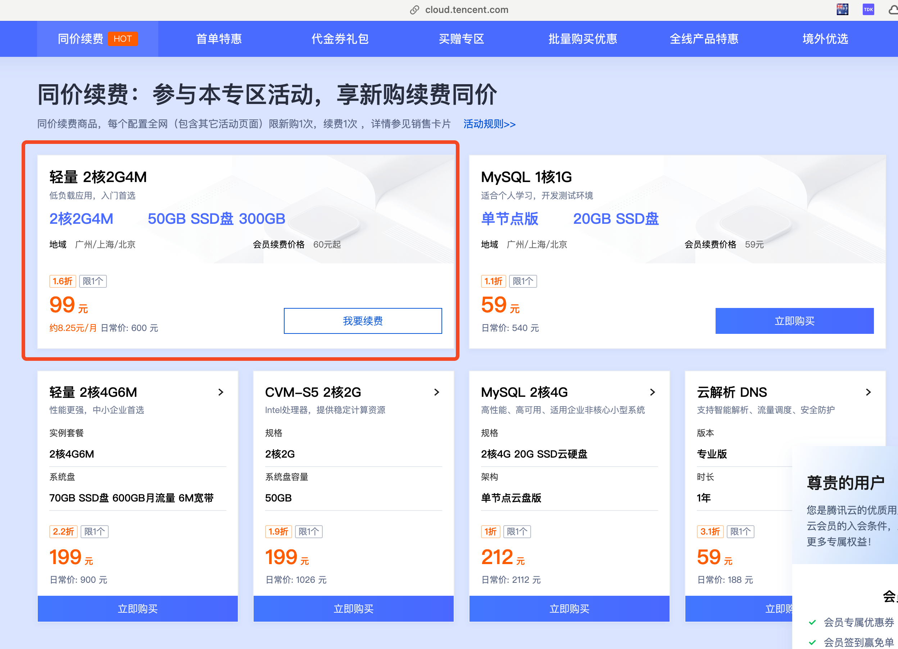Click the 70GB SSD盘 600GB月流量 6M宽带 value

coord(131,498)
